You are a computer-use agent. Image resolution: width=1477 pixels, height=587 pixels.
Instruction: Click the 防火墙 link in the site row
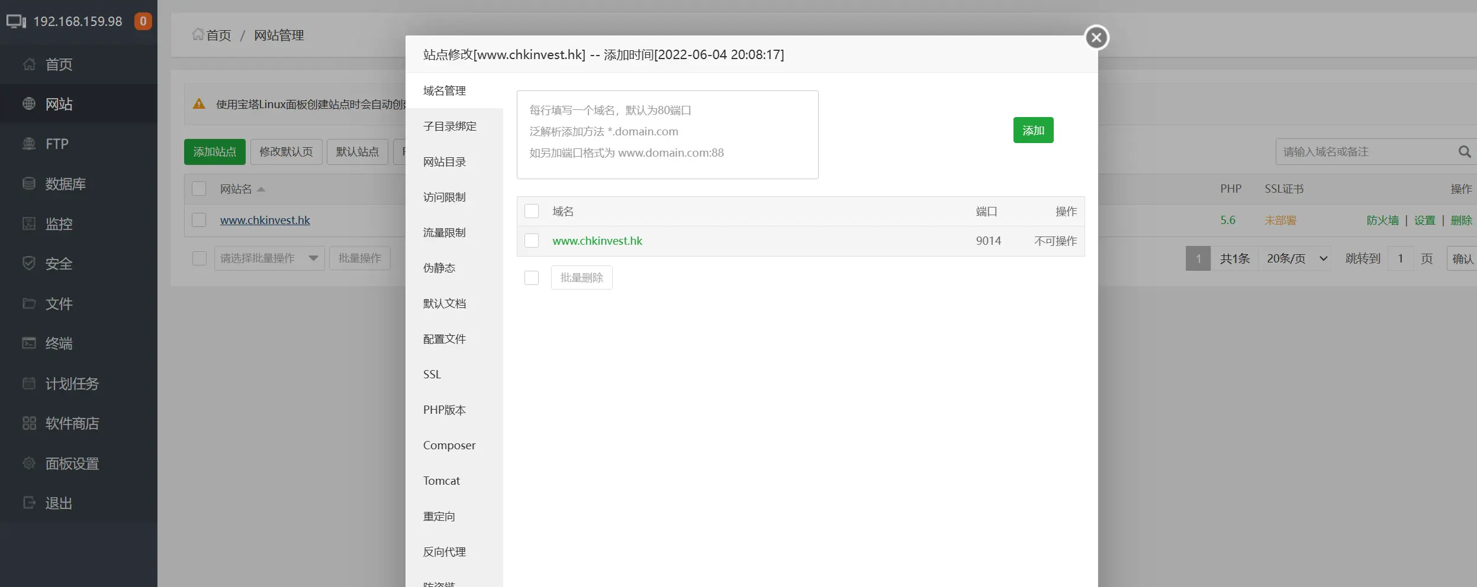(x=1382, y=220)
